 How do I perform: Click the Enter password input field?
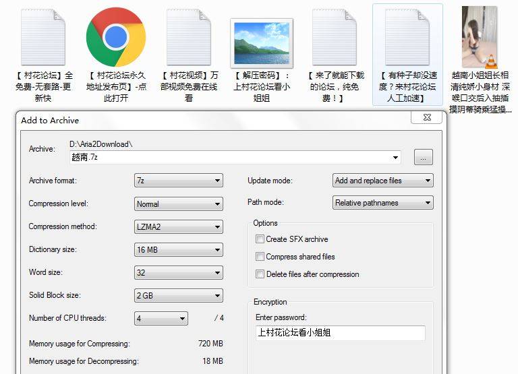pyautogui.click(x=340, y=333)
